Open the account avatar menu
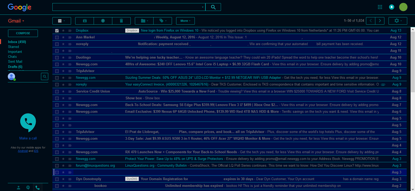 (403, 7)
